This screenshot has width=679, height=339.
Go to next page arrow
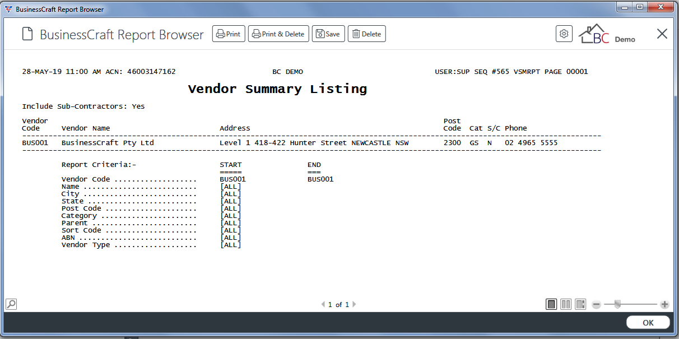coord(354,304)
